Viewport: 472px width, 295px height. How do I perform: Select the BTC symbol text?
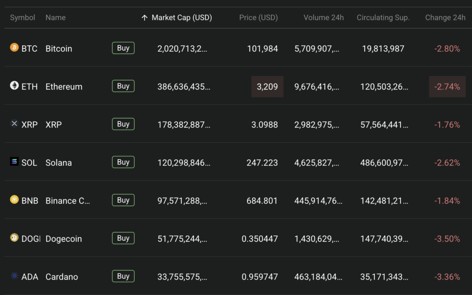click(29, 48)
